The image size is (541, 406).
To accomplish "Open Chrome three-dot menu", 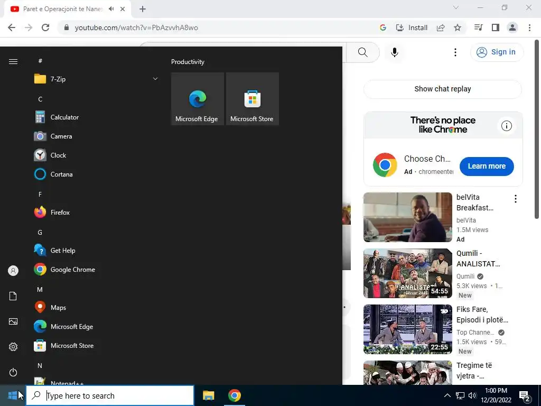I will 529,27.
